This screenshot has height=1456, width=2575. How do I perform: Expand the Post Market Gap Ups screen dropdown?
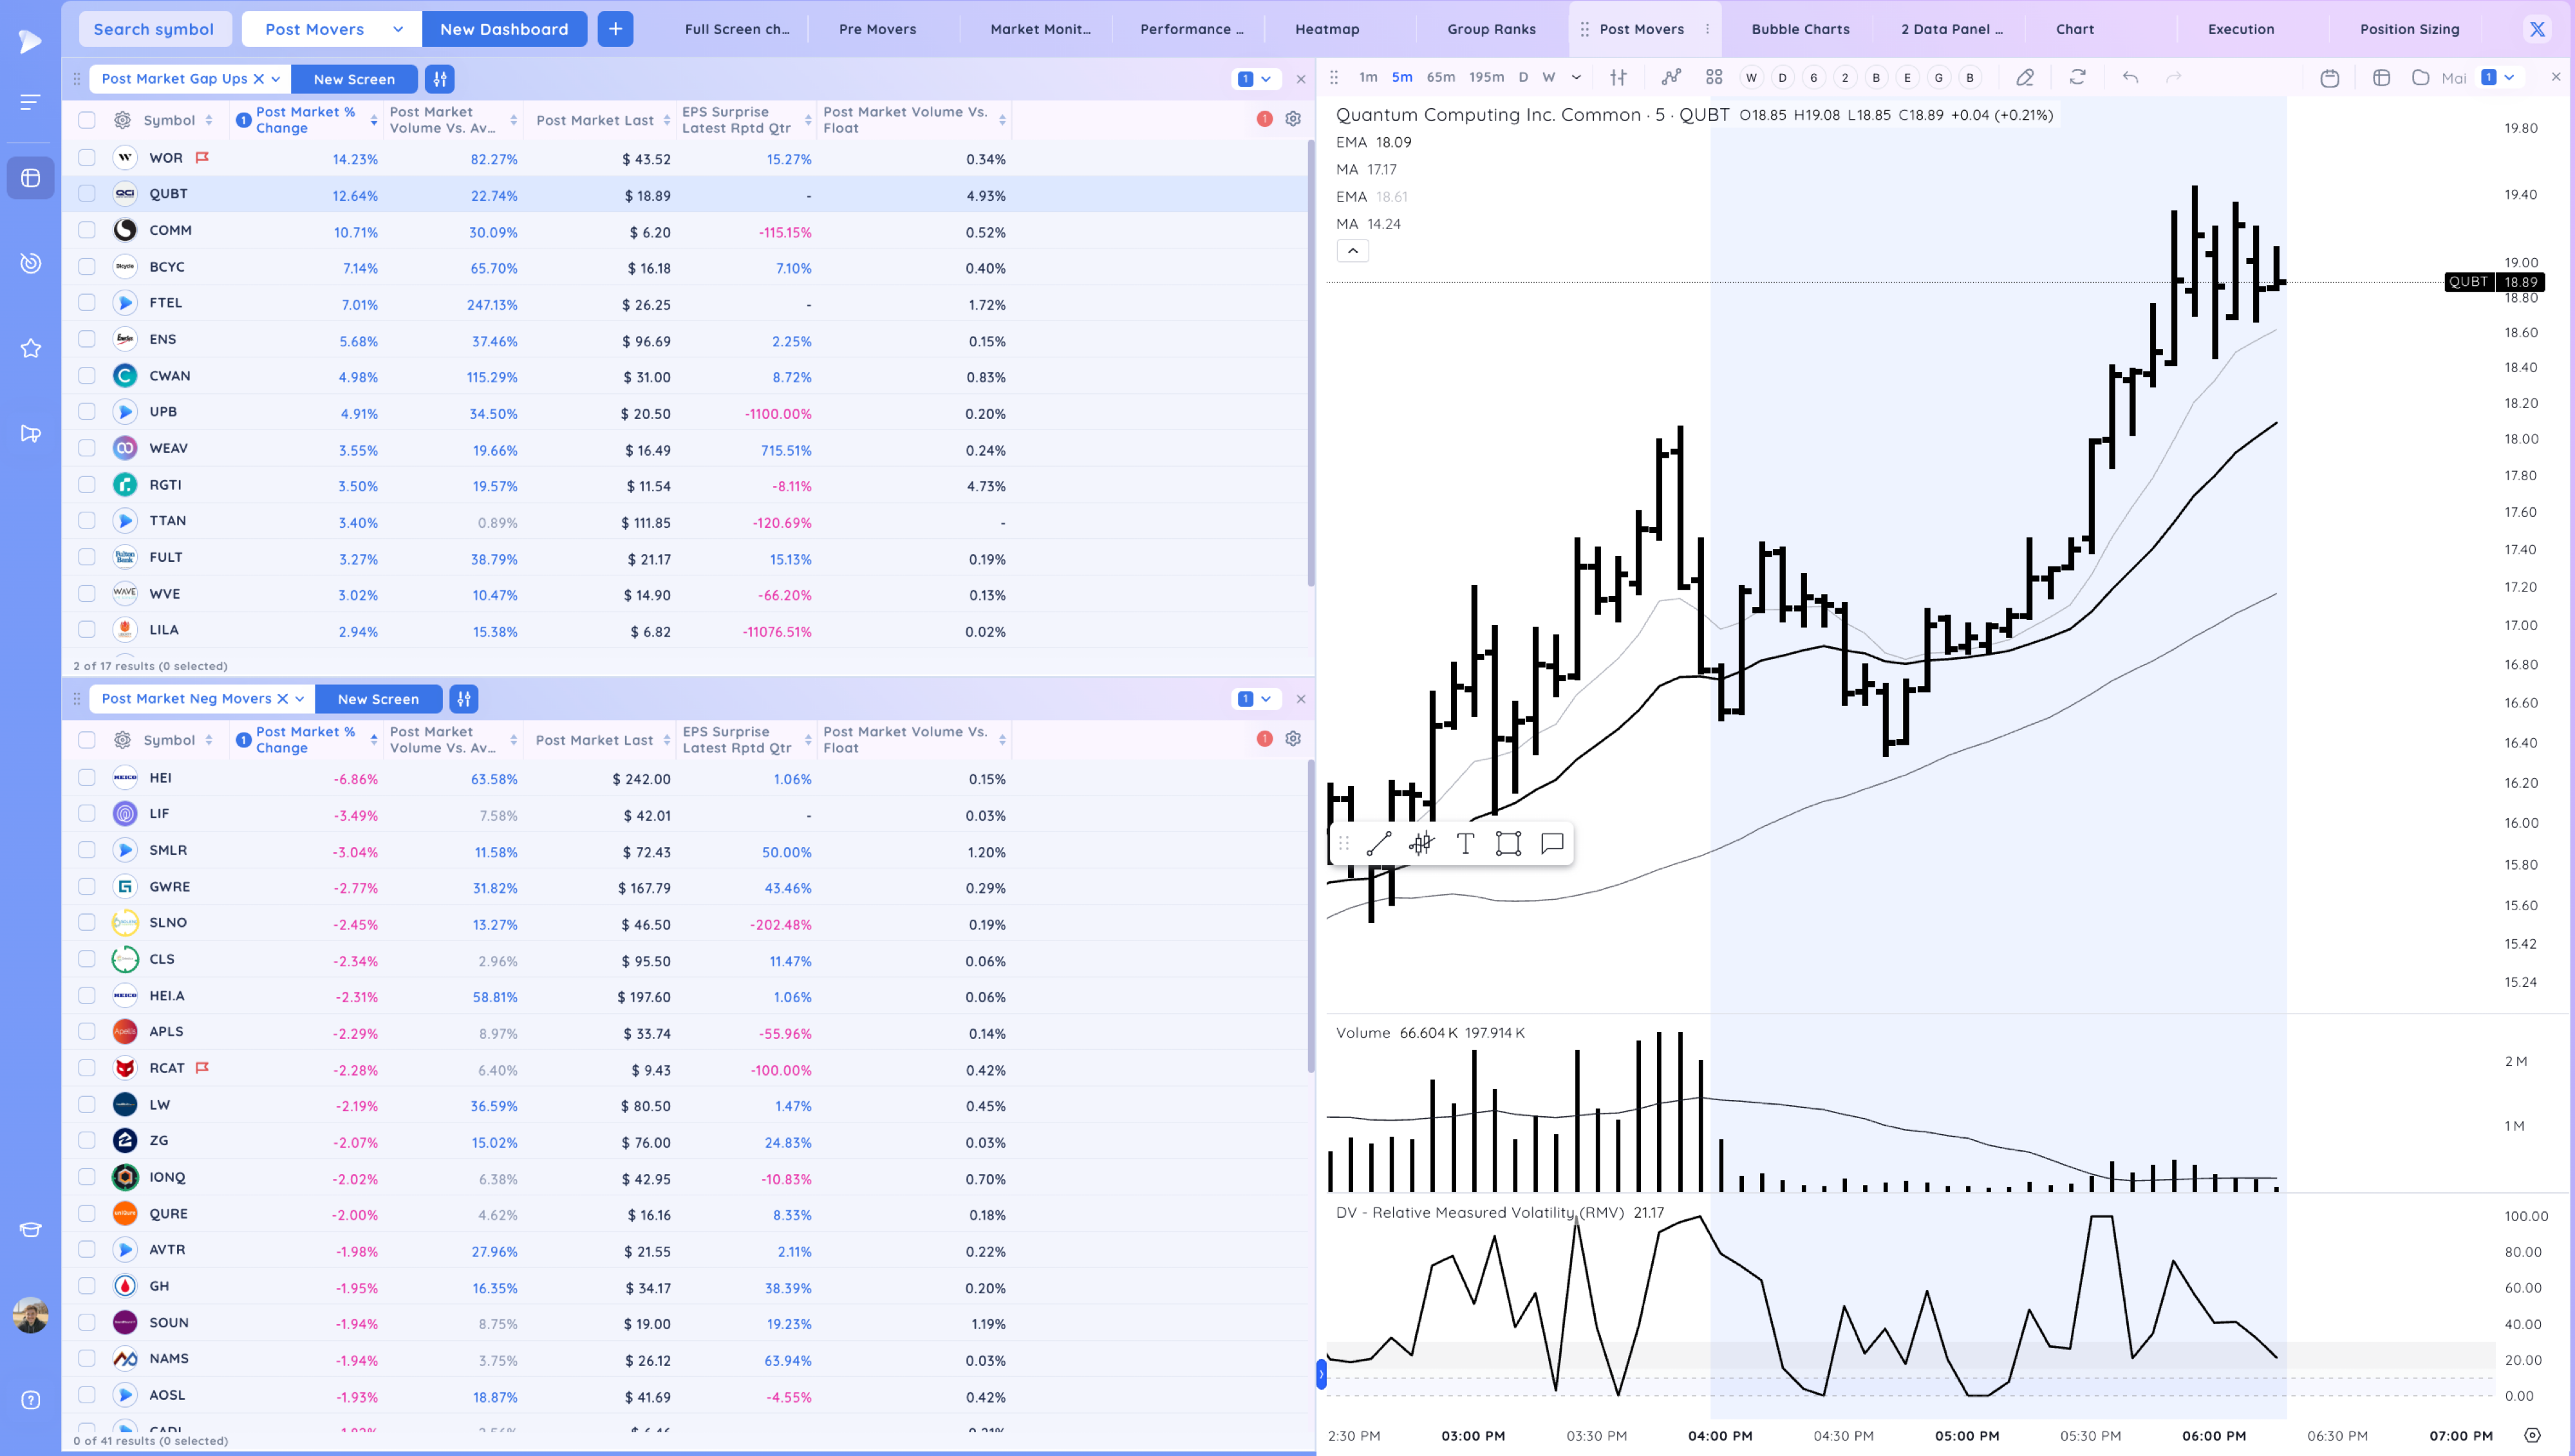point(276,79)
